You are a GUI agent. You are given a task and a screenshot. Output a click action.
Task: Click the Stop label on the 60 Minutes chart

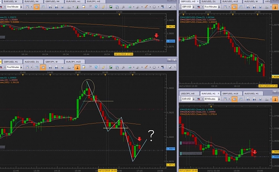[188, 143]
